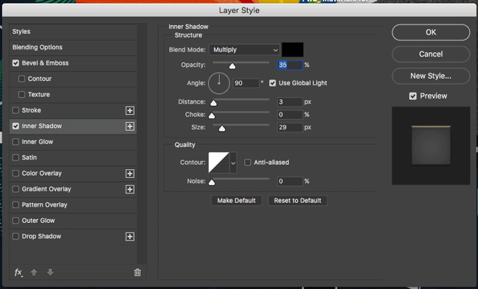Add another Inner Shadow with plus icon
The height and width of the screenshot is (289, 478).
(130, 126)
